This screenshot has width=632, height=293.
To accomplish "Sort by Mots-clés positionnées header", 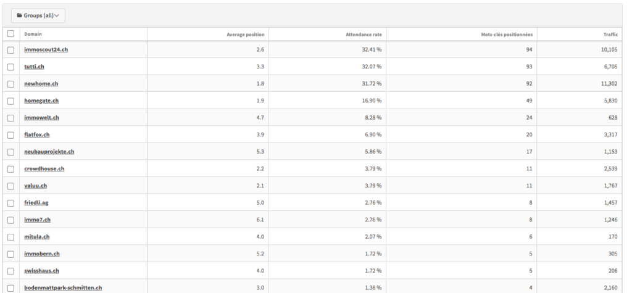I will (507, 35).
